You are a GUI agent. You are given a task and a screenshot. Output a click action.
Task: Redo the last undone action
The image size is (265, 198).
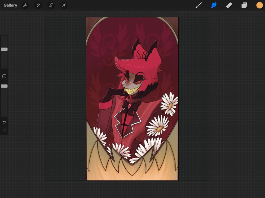click(x=4, y=130)
